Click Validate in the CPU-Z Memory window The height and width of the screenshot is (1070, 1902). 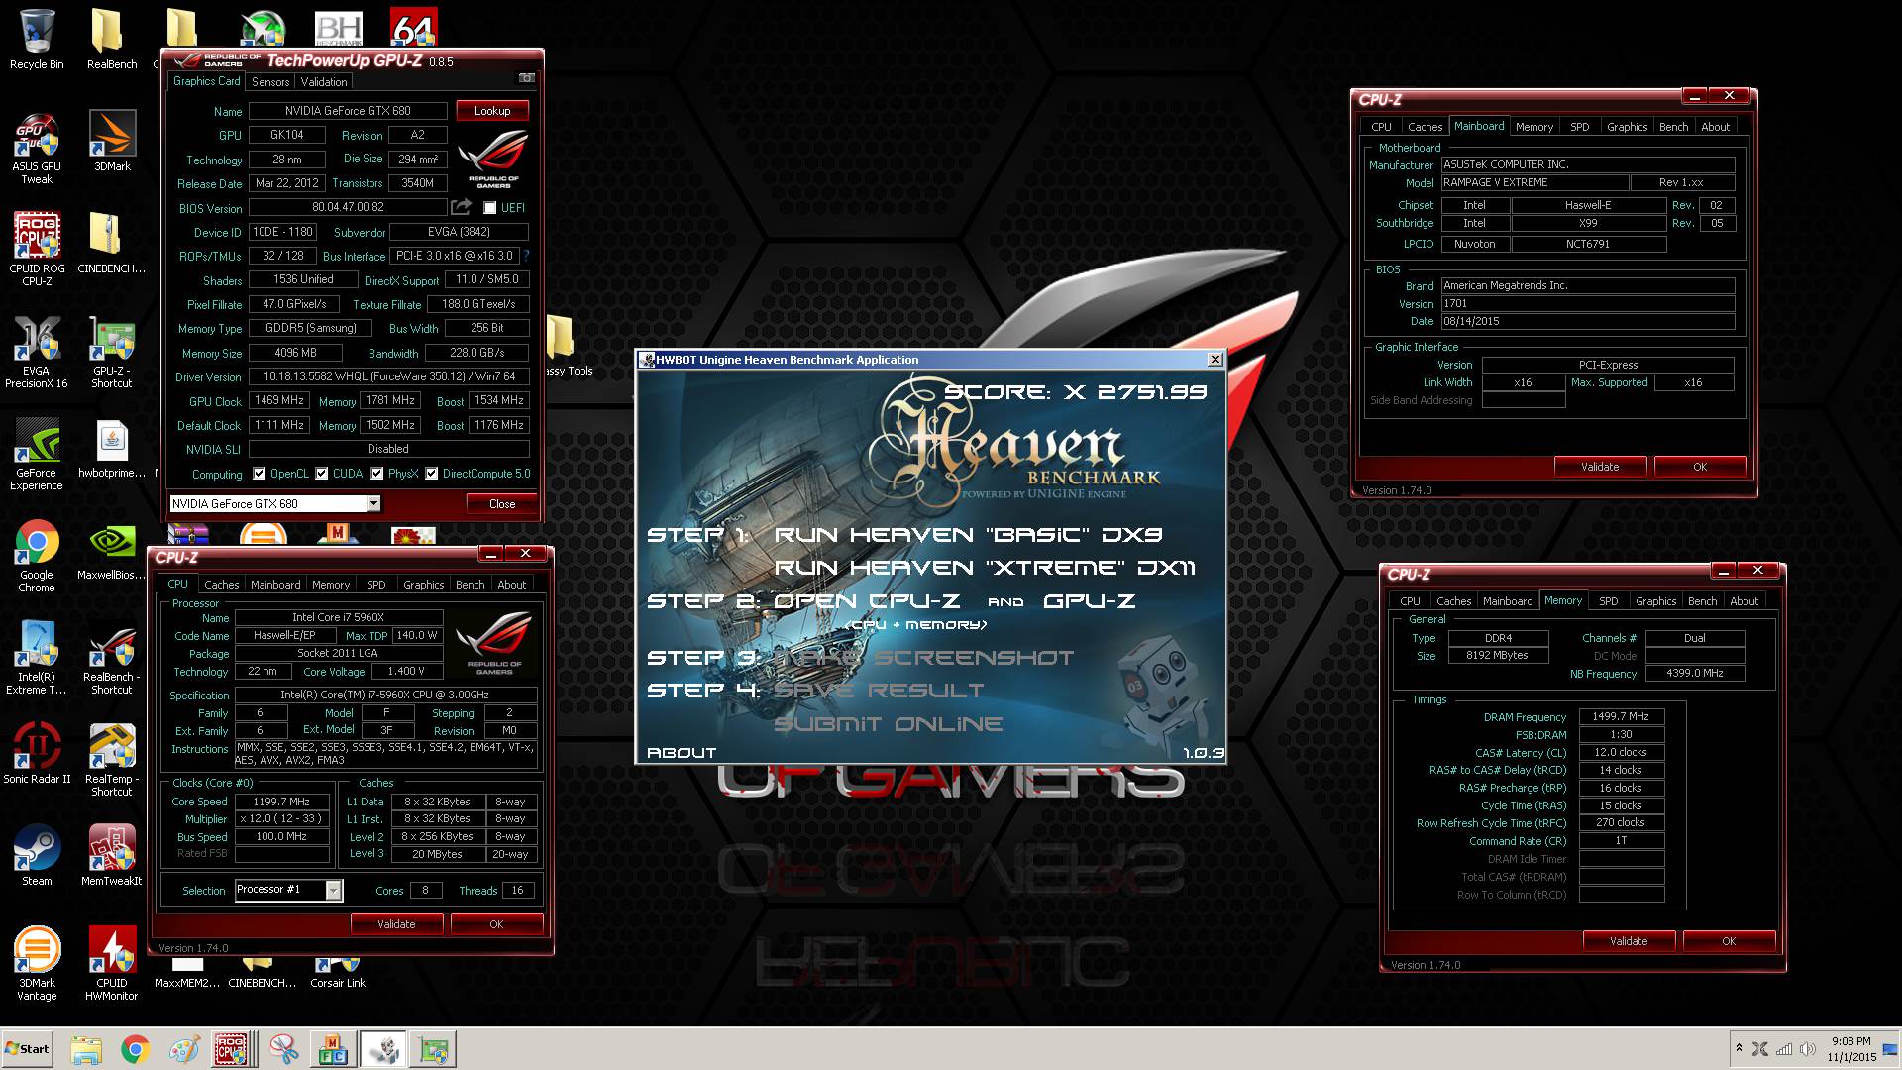point(1629,941)
